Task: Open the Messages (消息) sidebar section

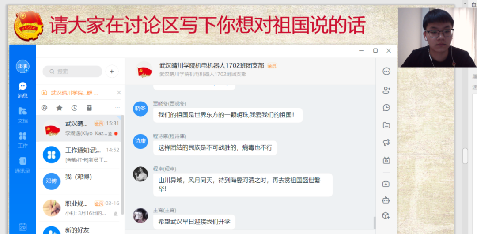Action: point(23,90)
